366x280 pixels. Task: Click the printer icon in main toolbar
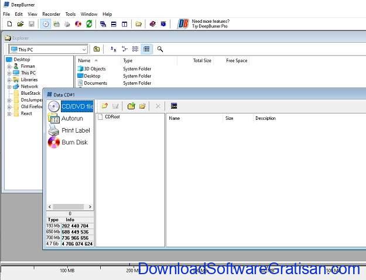click(67, 24)
